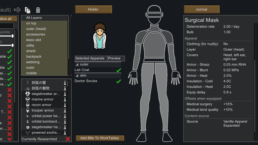258x145 pixels.
Task: Choose the accessories layer
Action: 44,34
